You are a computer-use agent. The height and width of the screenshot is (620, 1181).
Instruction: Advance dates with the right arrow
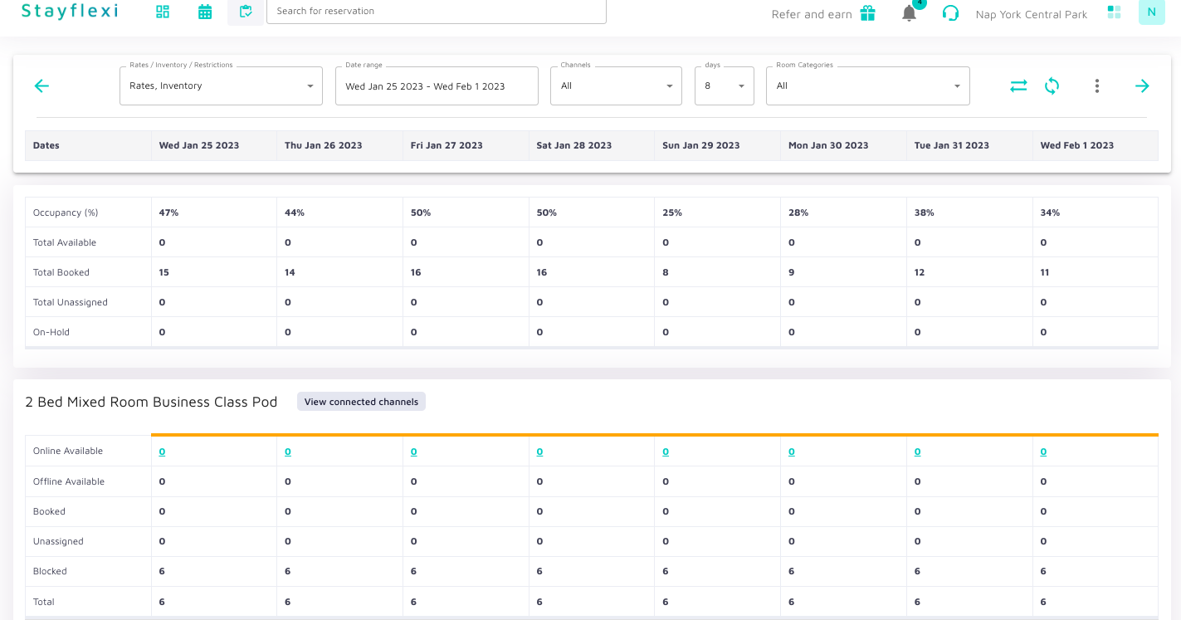click(x=1142, y=85)
